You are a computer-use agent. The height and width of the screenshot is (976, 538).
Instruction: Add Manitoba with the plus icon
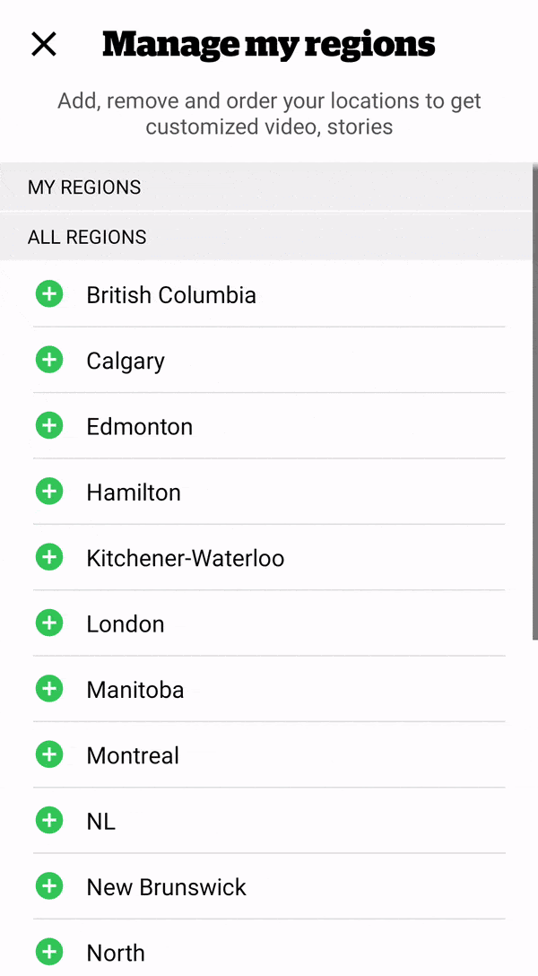point(49,689)
